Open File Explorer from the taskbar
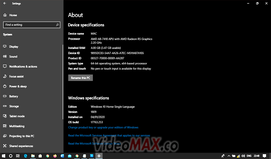The image size is (271, 159). pyautogui.click(x=33, y=156)
